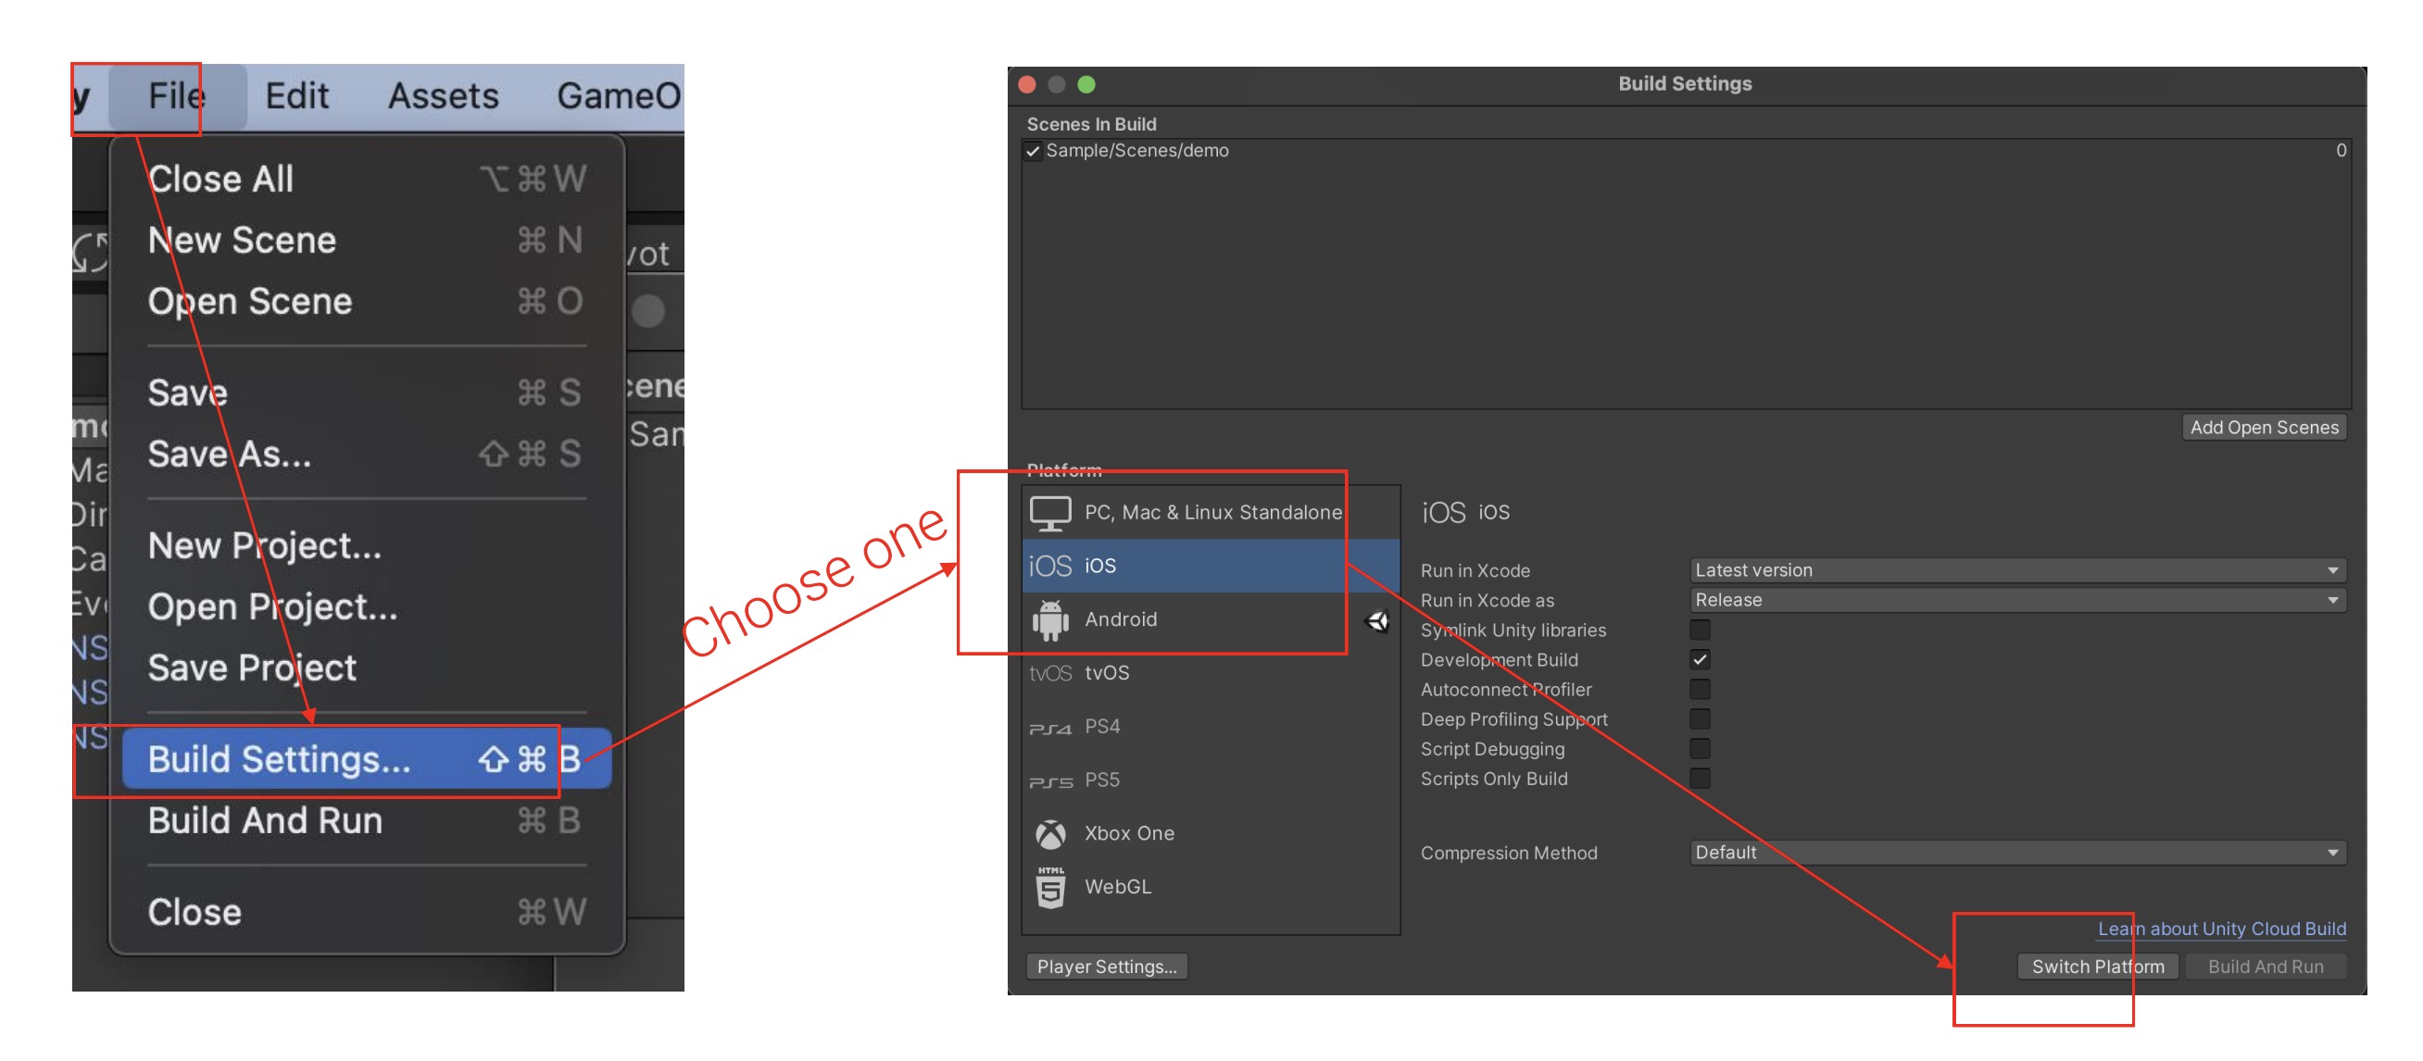Select the Android platform icon
Screen dimensions: 2423x1061
tap(1049, 618)
